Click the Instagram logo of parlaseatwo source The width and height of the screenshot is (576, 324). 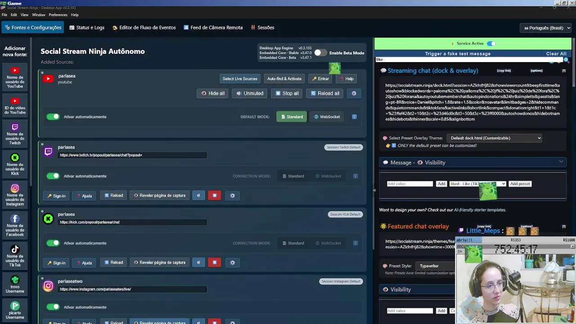coord(48,286)
